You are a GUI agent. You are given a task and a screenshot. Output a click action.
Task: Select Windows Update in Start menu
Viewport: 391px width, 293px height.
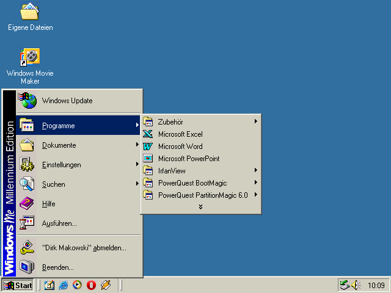click(78, 101)
